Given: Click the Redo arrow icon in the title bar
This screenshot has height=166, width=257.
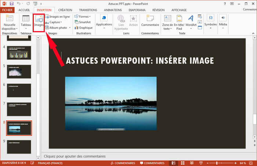Looking at the screenshot, I should pyautogui.click(x=28, y=3).
